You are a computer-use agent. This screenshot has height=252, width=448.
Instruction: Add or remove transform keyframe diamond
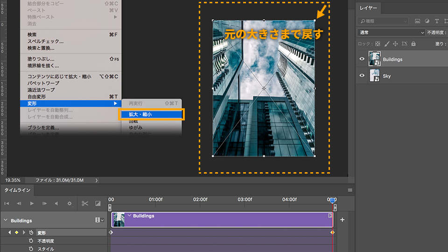[17, 232]
